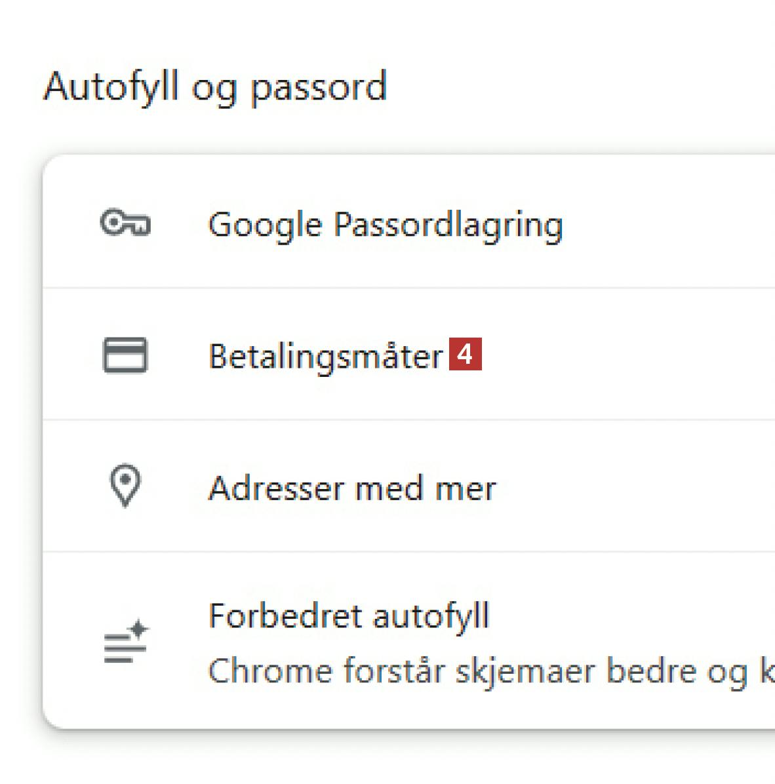Open the Betalingsmåter entry text
Image resolution: width=775 pixels, height=784 pixels.
click(x=325, y=357)
